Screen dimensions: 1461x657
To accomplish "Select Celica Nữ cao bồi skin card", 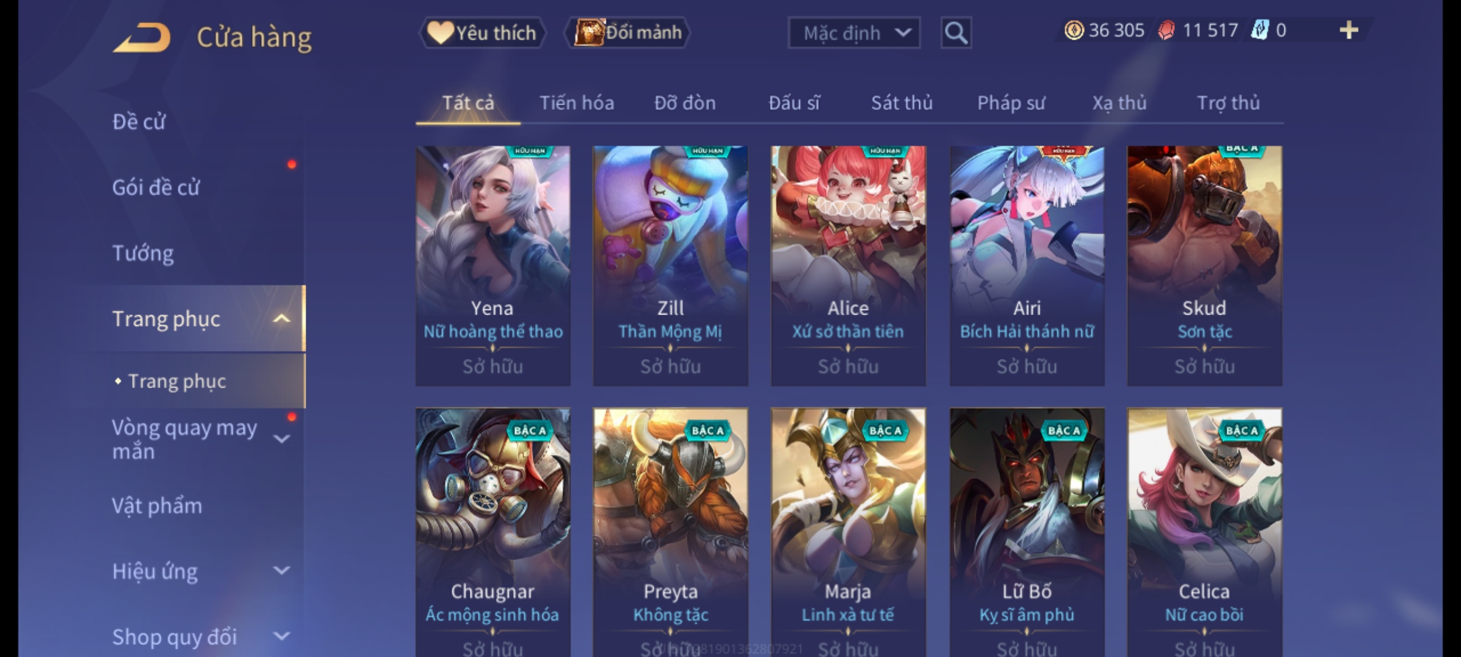I will point(1204,532).
